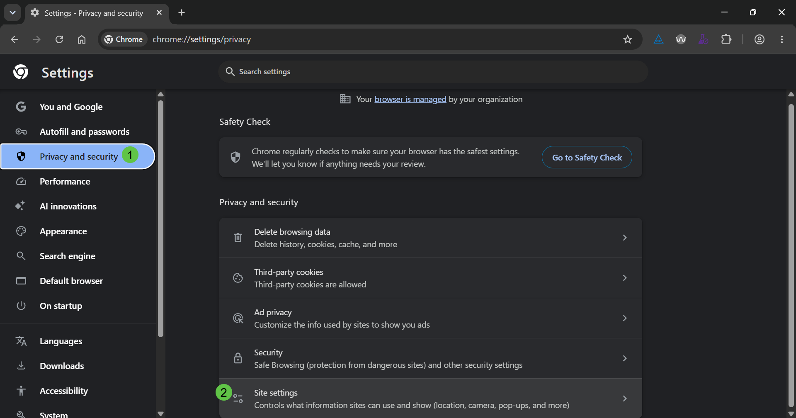Open Accessibility settings

coord(78,391)
